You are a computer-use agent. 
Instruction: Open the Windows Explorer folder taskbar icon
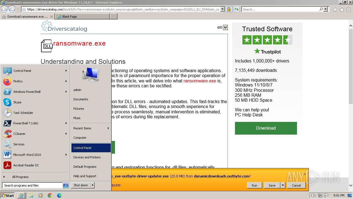pyautogui.click(x=31, y=195)
